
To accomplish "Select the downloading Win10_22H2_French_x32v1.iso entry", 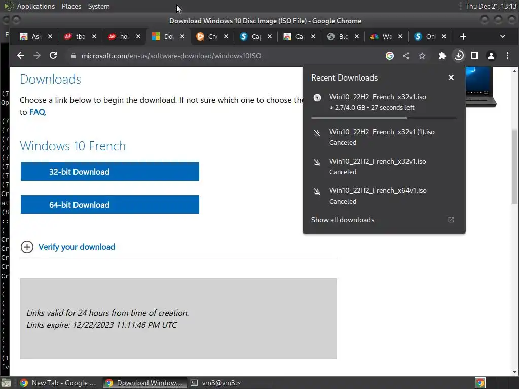I will pyautogui.click(x=384, y=102).
